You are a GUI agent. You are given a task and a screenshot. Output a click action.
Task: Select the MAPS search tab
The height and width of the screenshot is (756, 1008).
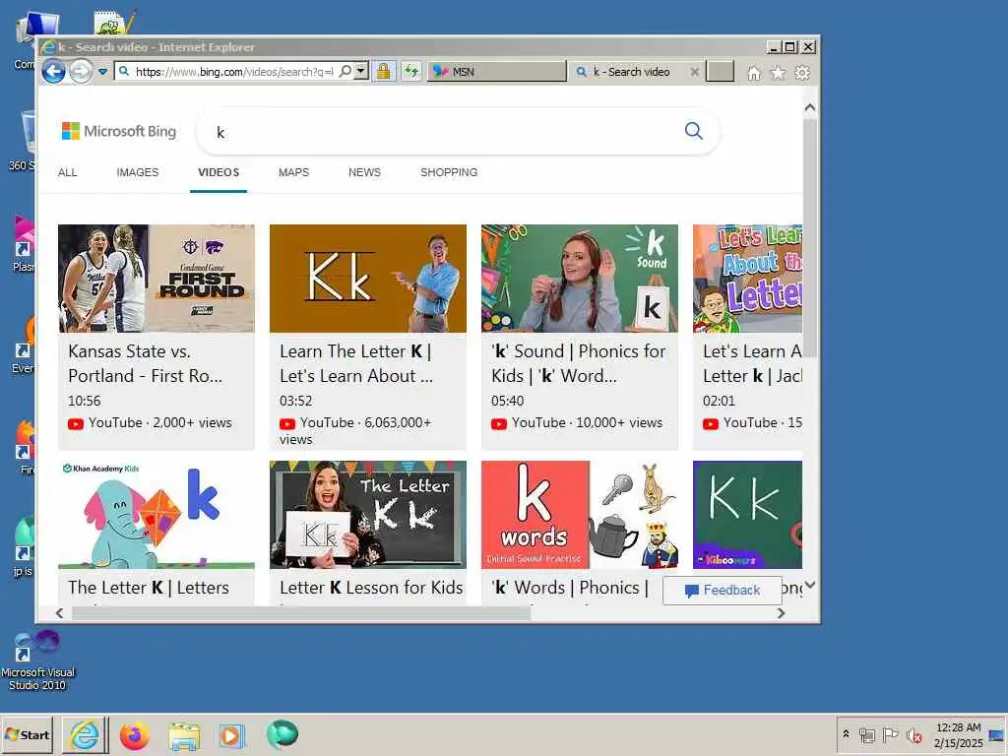(x=293, y=172)
